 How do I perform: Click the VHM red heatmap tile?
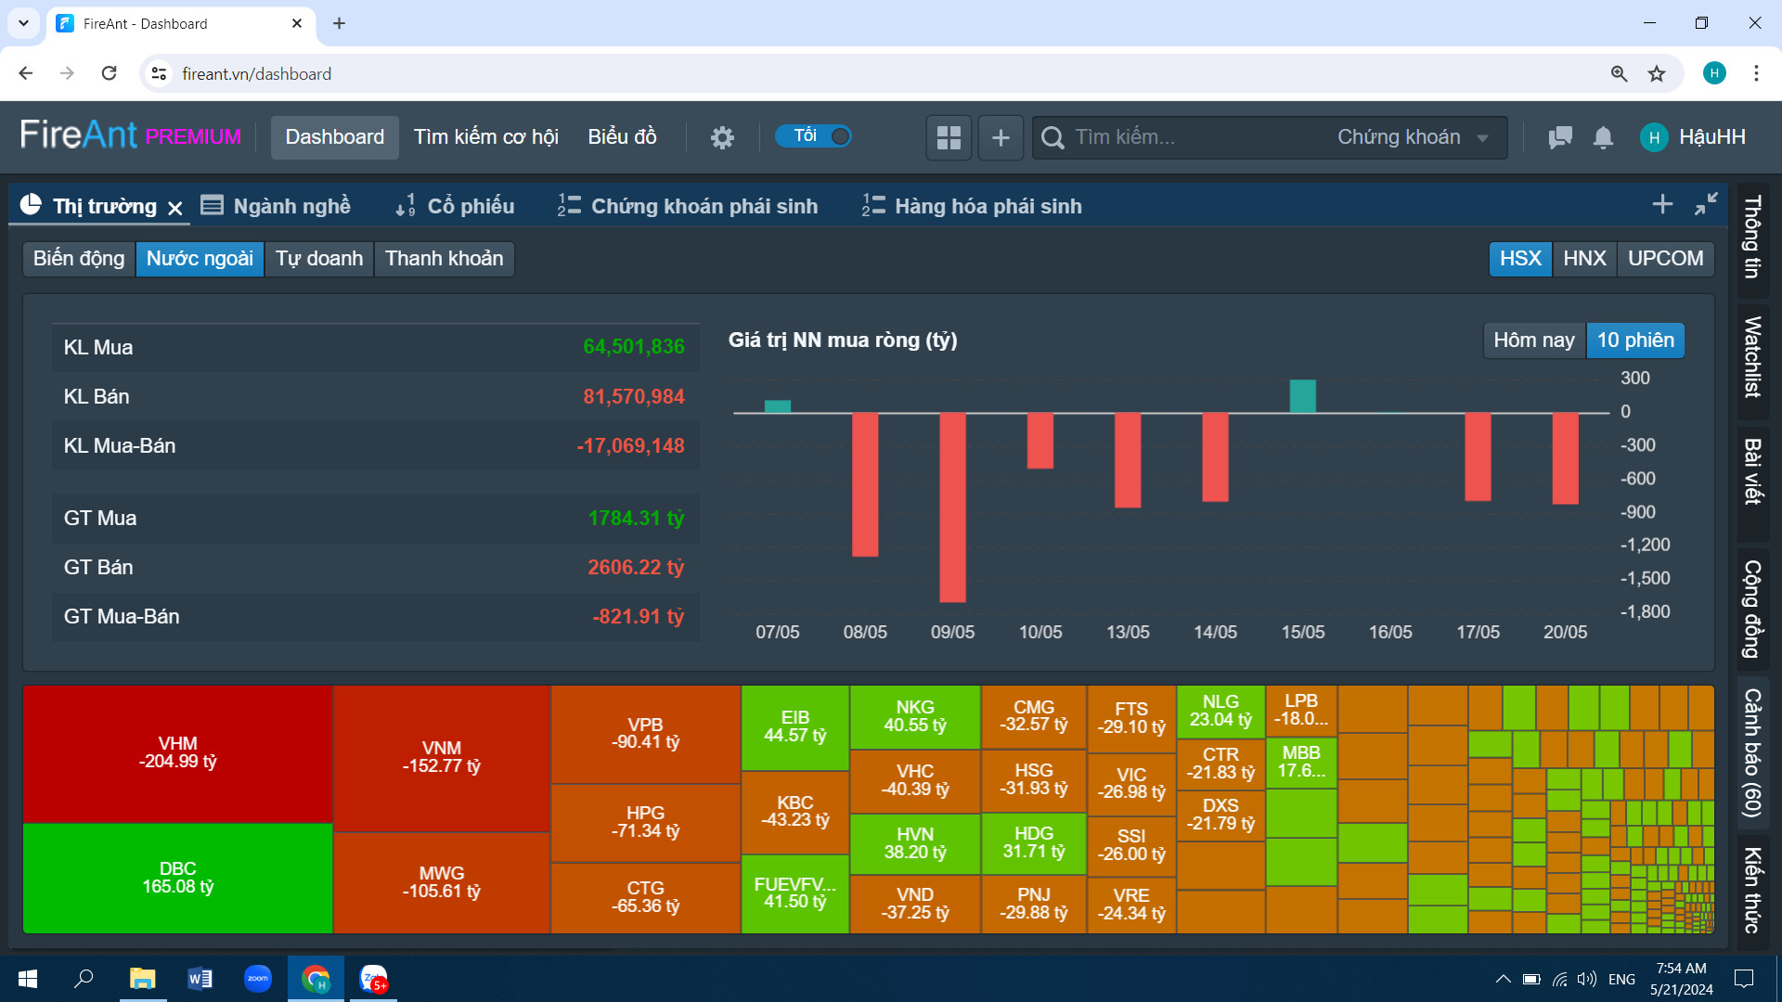coord(177,753)
